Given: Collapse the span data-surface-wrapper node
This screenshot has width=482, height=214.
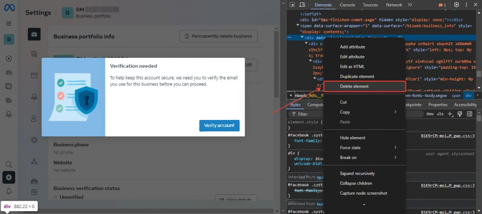Looking at the screenshot, I should point(298,26).
